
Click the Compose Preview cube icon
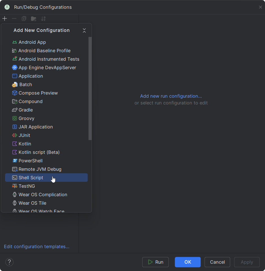(15, 93)
